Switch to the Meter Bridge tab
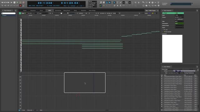200x112 pixels. pos(92,11)
